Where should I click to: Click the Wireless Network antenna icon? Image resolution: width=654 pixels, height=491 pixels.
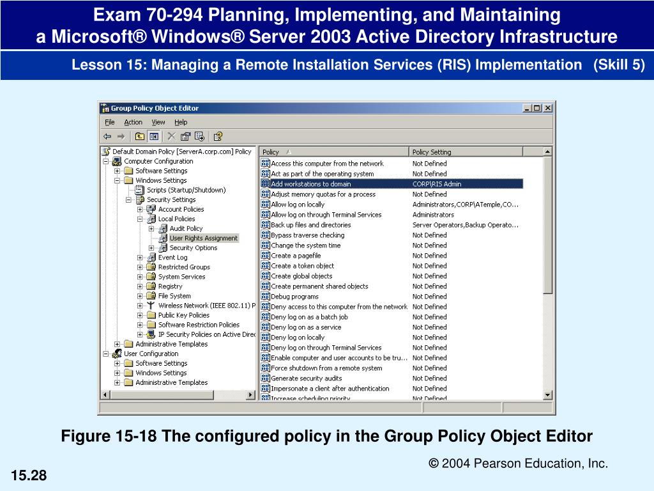151,306
